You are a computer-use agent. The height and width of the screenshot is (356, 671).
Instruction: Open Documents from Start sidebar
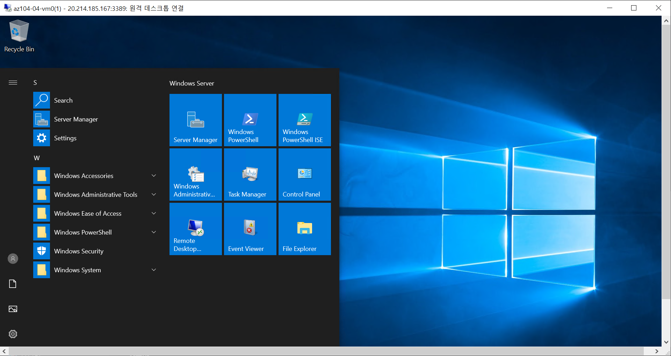tap(13, 284)
